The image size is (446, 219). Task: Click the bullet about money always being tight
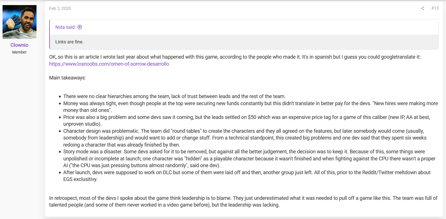pos(250,107)
